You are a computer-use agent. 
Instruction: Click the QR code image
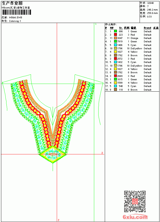pos(135,201)
